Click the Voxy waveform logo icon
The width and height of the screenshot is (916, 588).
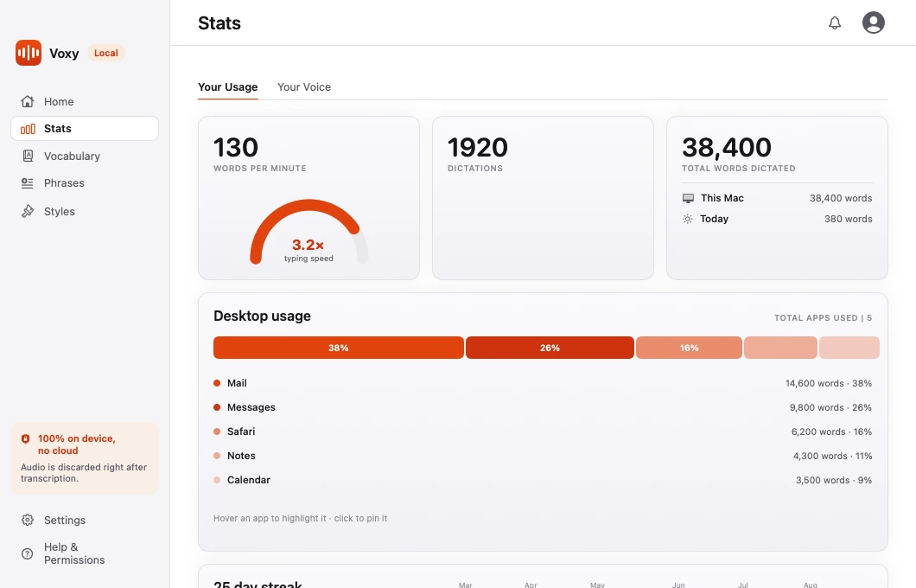point(28,54)
